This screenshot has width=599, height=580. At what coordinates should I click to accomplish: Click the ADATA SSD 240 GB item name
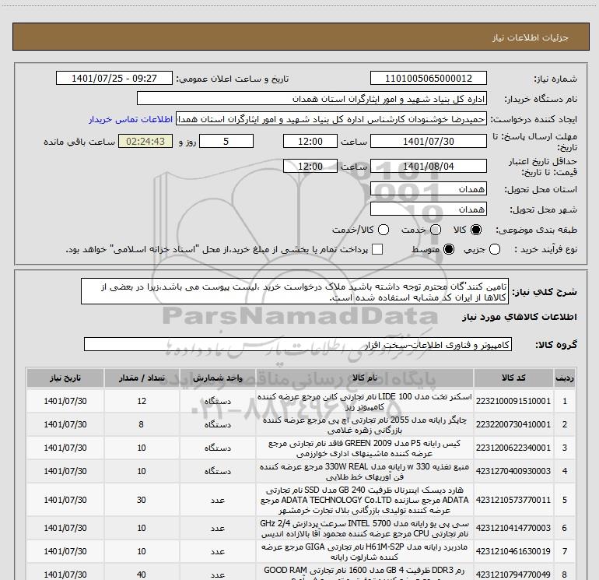[x=364, y=500]
